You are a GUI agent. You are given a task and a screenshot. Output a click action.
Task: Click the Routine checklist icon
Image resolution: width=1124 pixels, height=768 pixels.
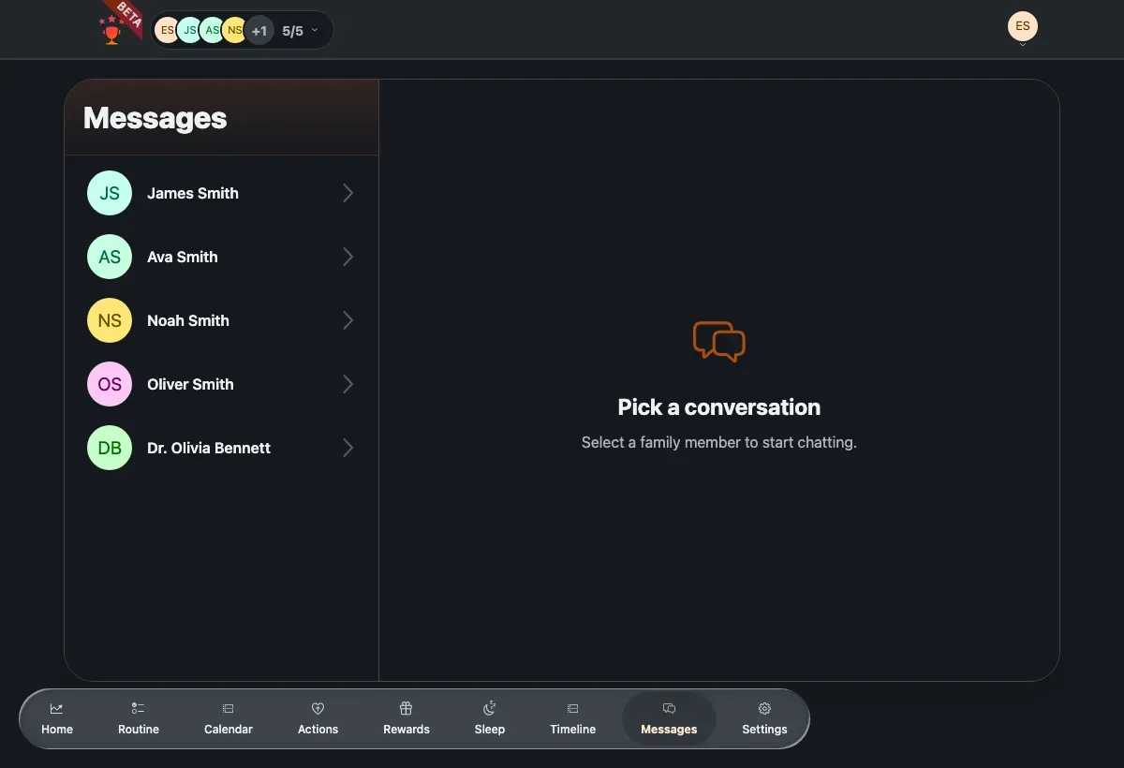(139, 708)
